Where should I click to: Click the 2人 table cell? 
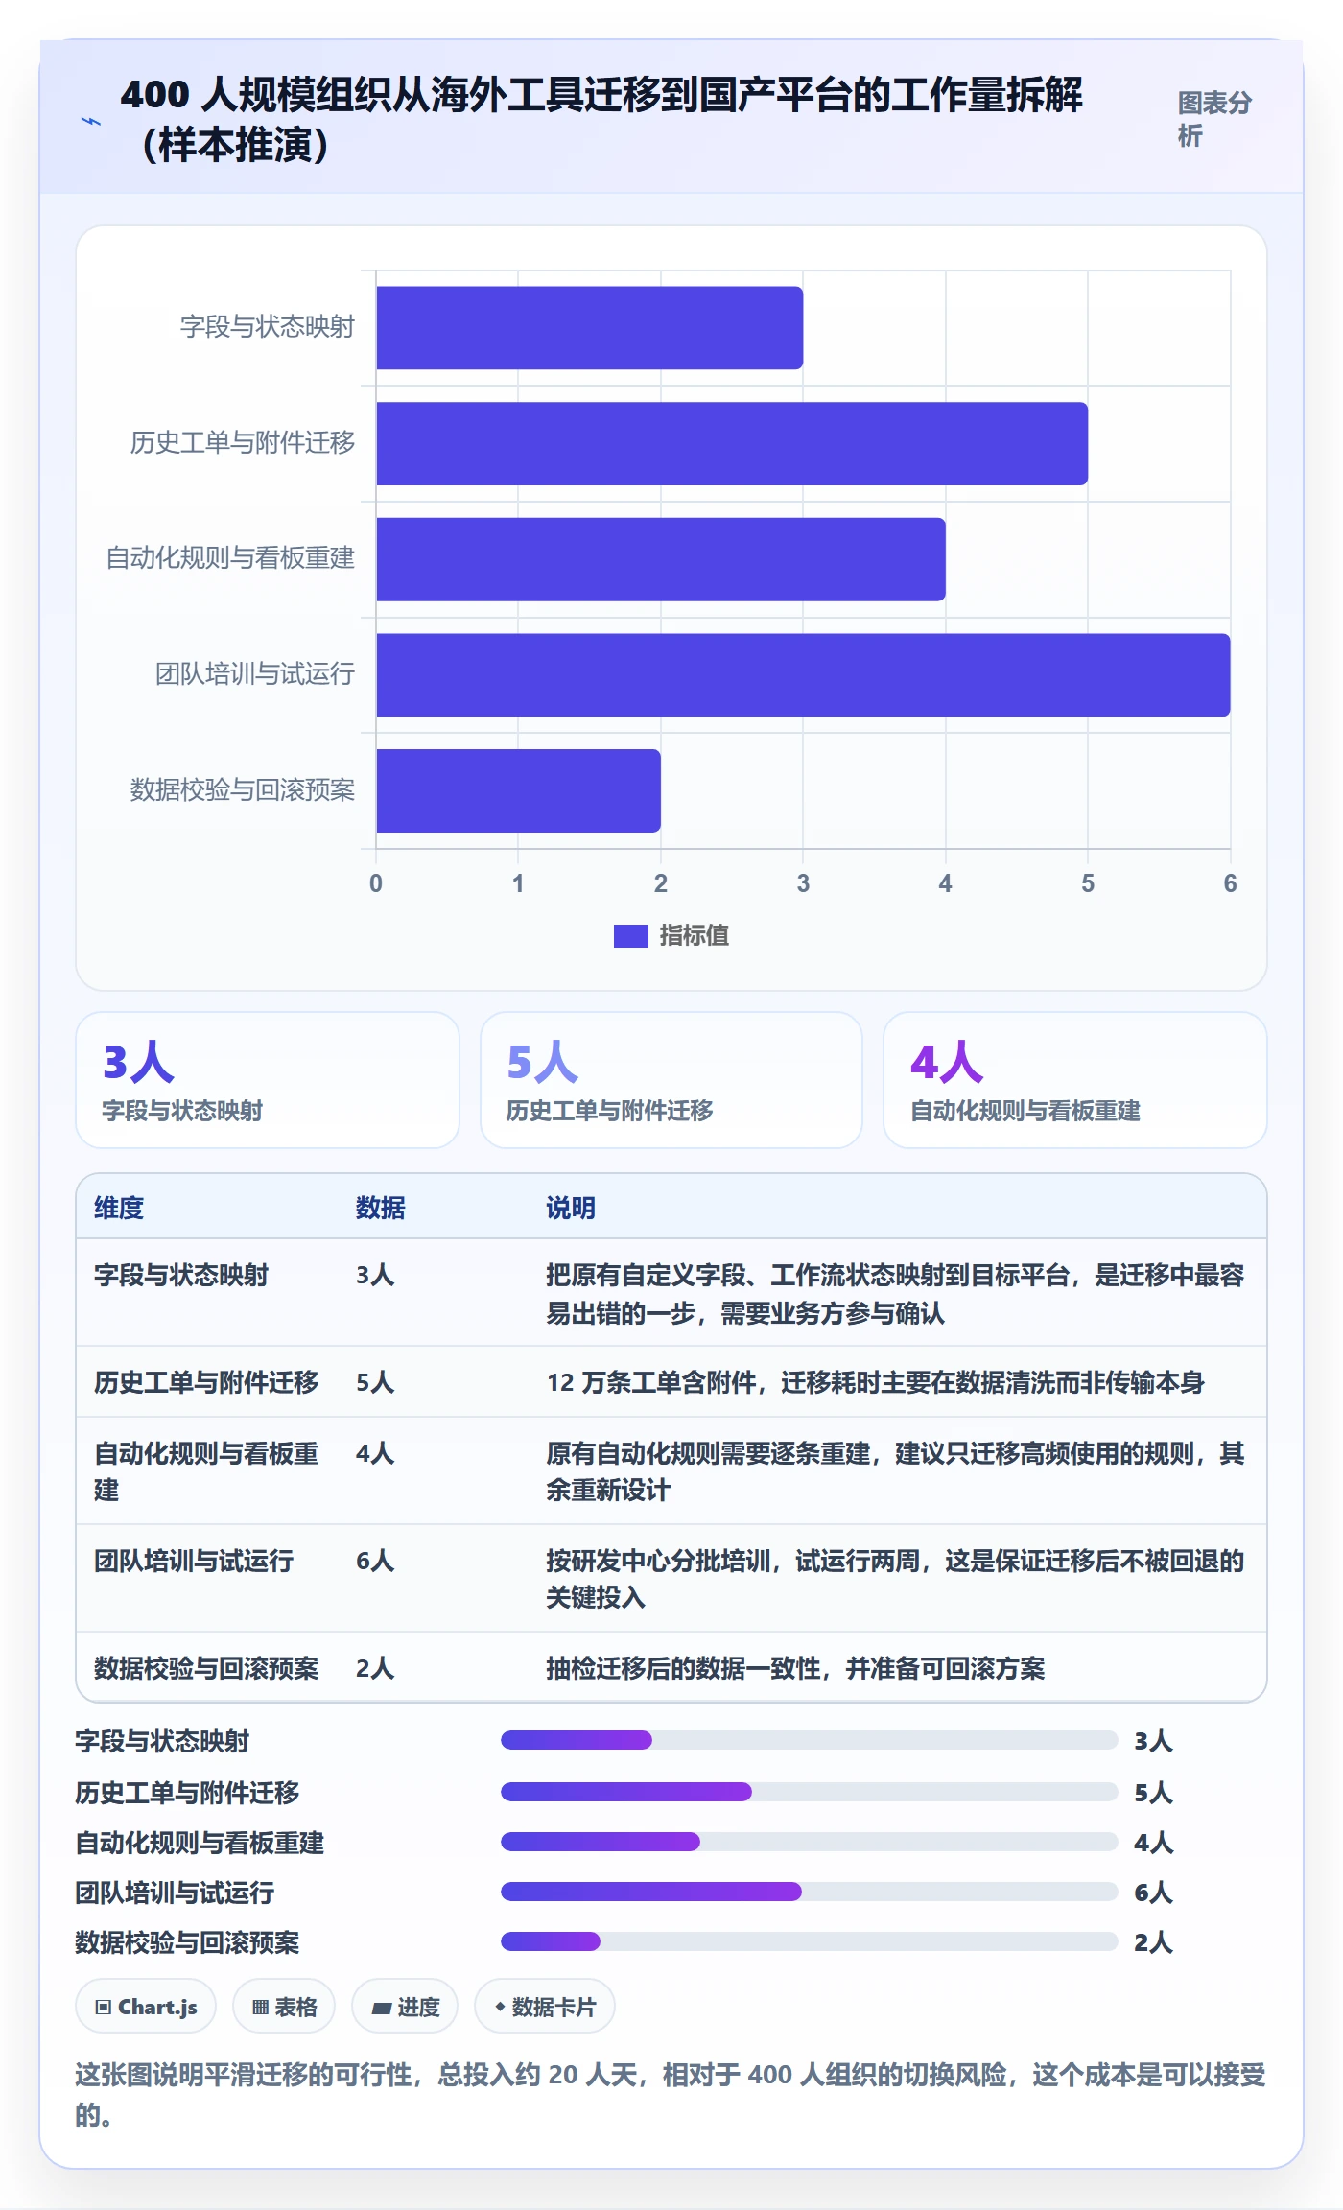pos(375,1668)
